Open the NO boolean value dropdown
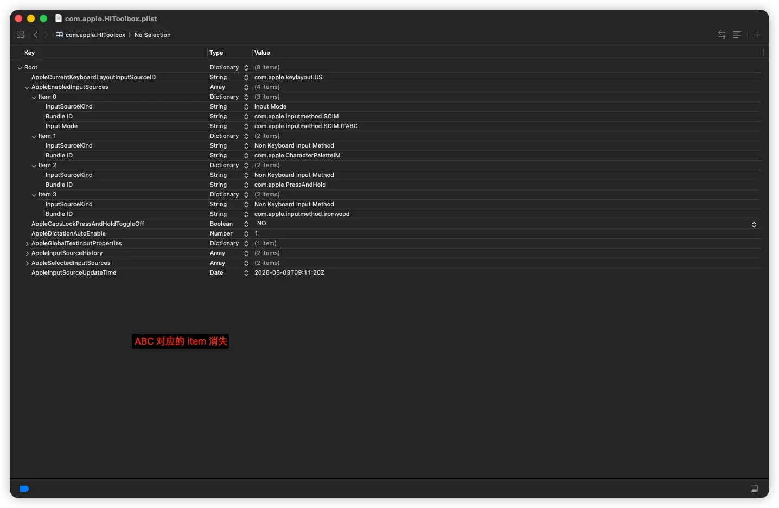 [754, 224]
